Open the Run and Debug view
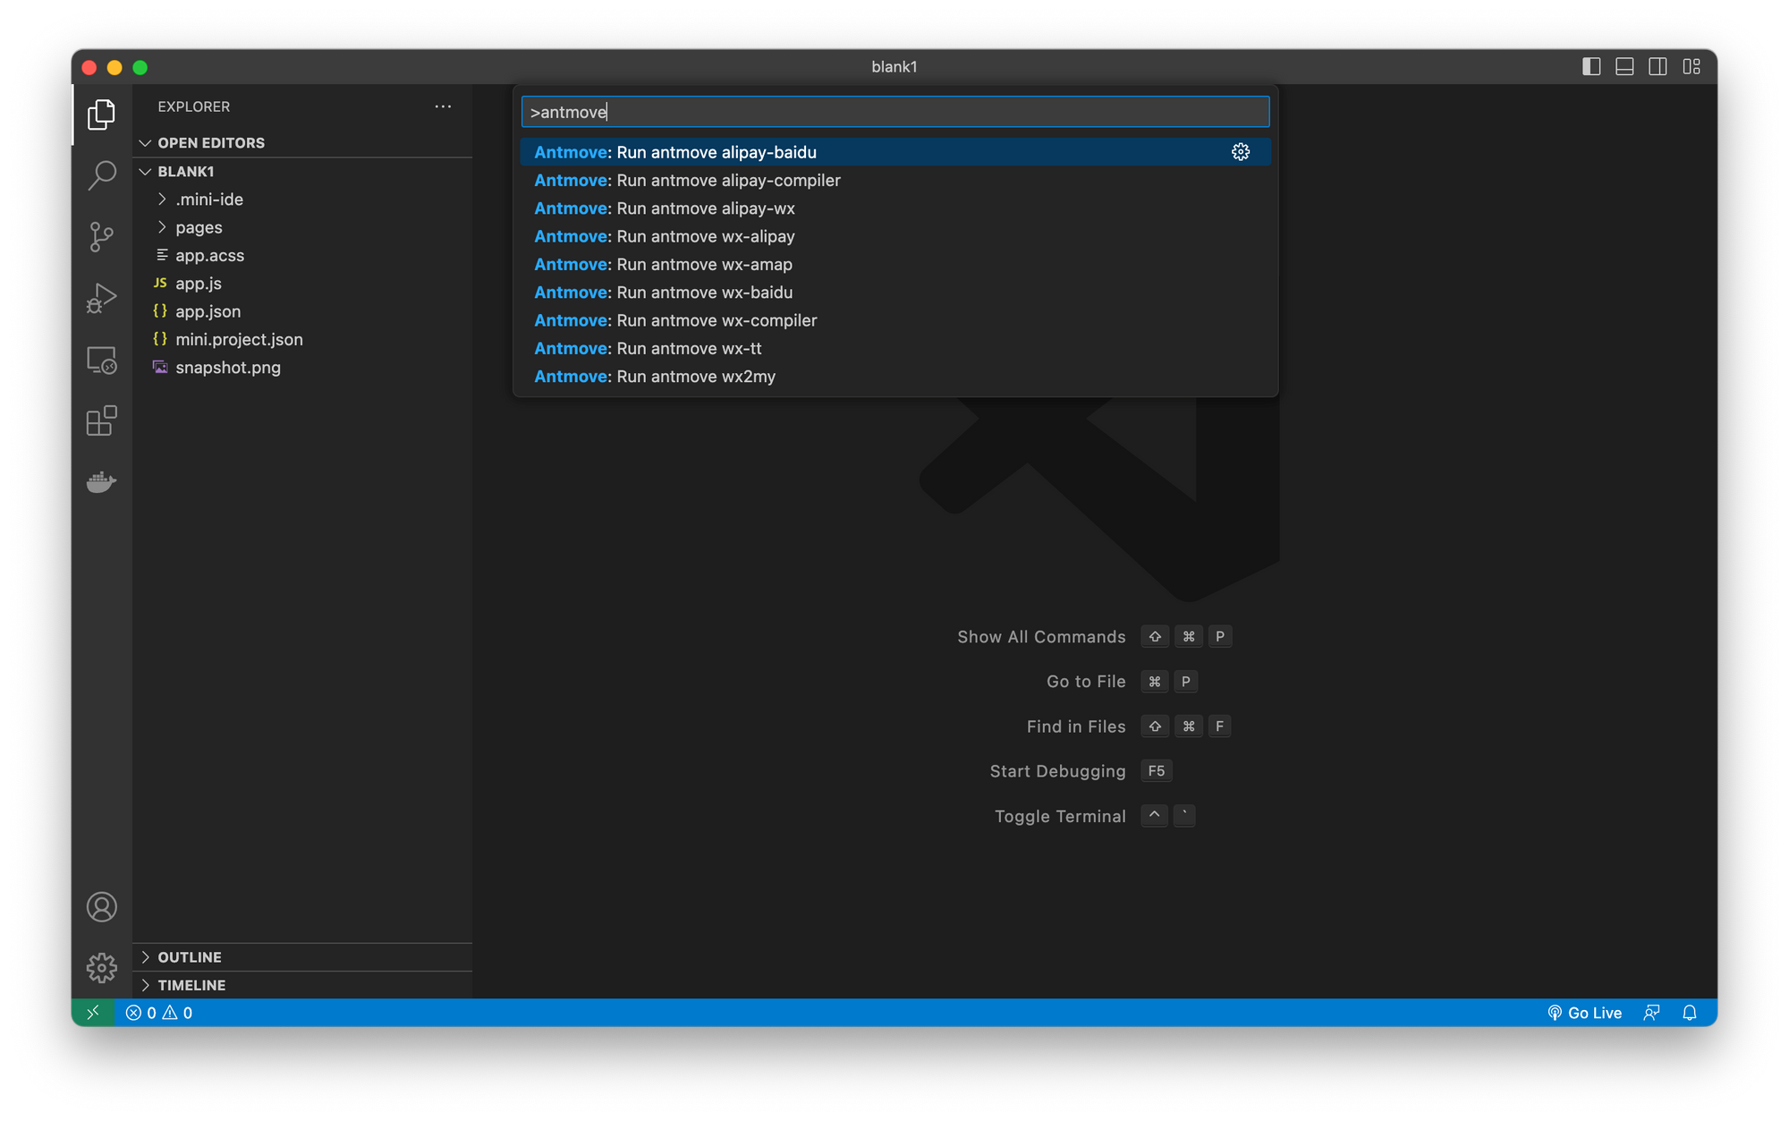The height and width of the screenshot is (1121, 1789). click(x=101, y=298)
